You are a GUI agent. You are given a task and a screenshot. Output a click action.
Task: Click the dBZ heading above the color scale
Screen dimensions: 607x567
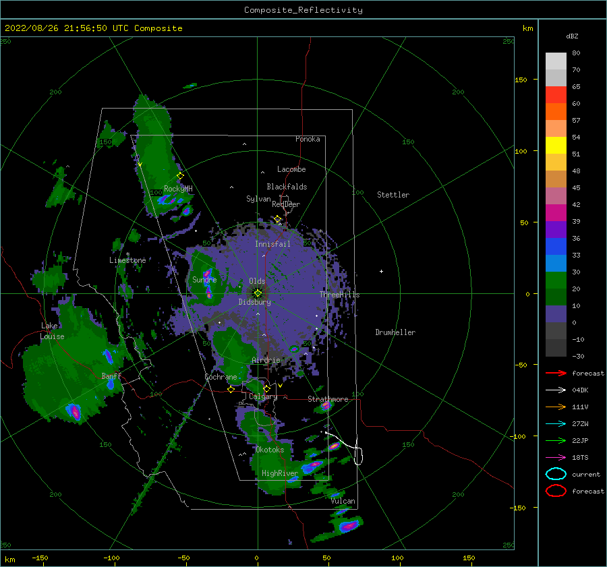[572, 36]
